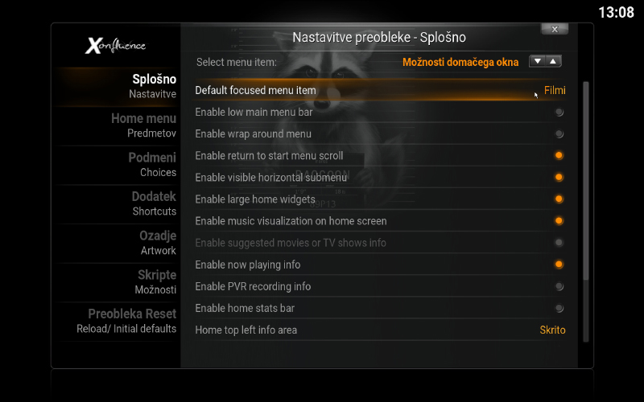Image resolution: width=644 pixels, height=402 pixels.
Task: Disable large home widgets
Action: (x=559, y=199)
